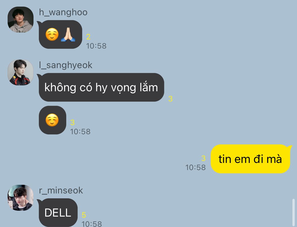This screenshot has width=297, height=227.
Task: Select the single smiling emoji bubble
Action: click(x=53, y=120)
